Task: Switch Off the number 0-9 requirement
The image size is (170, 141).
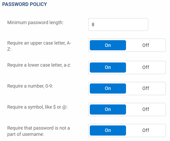Action: tap(146, 88)
